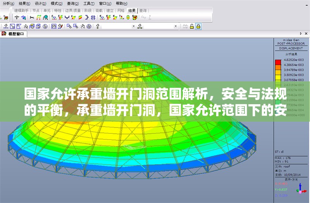310x203 pixels.
Task: Open the 窗口(W) menu
Action: coord(105,3)
